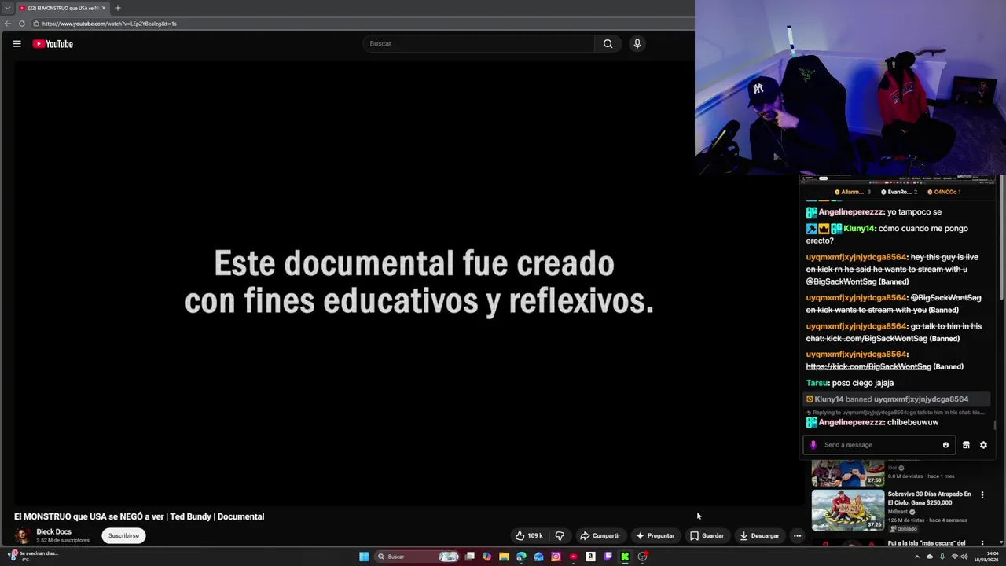Open File Explorer from taskbar
This screenshot has width=1006, height=566.
[x=504, y=557]
